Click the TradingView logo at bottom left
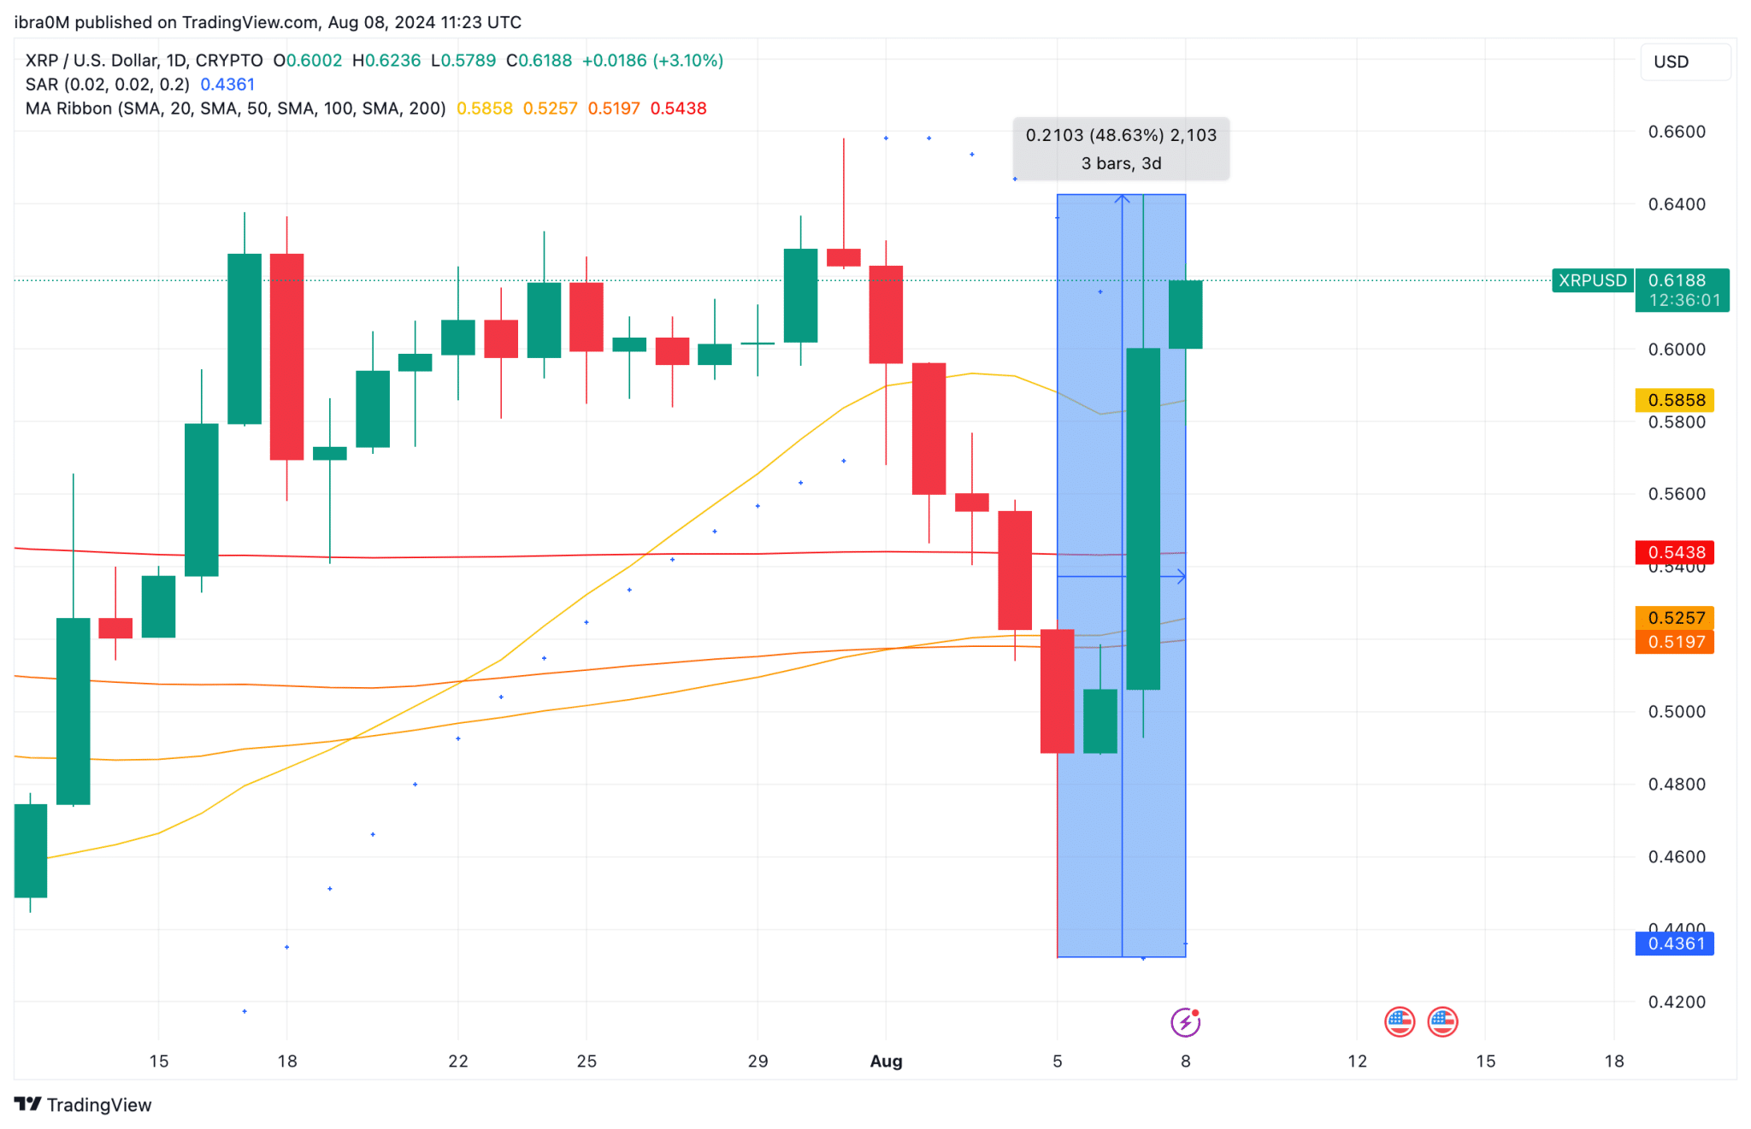This screenshot has height=1129, width=1751. point(83,1104)
